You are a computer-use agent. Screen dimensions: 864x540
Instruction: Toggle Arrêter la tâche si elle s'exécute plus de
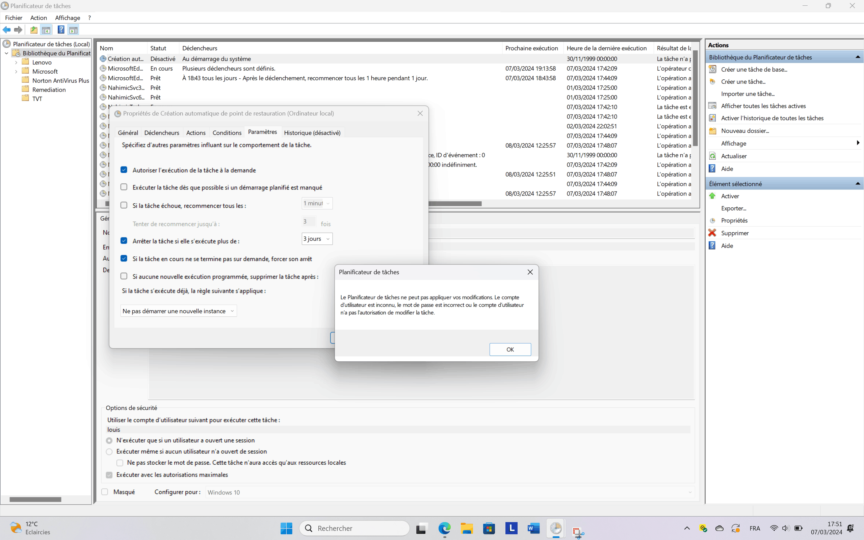(124, 240)
